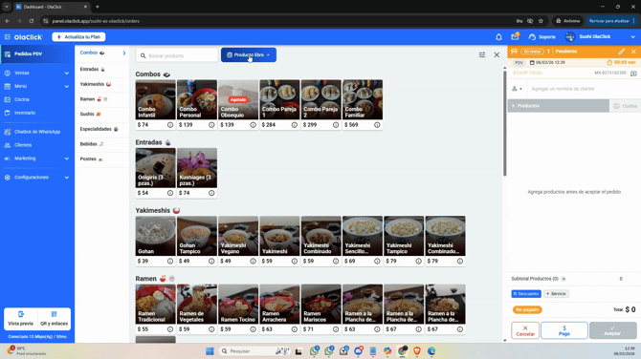
Task: Click the order note icon beside the order number
Action: (633, 74)
